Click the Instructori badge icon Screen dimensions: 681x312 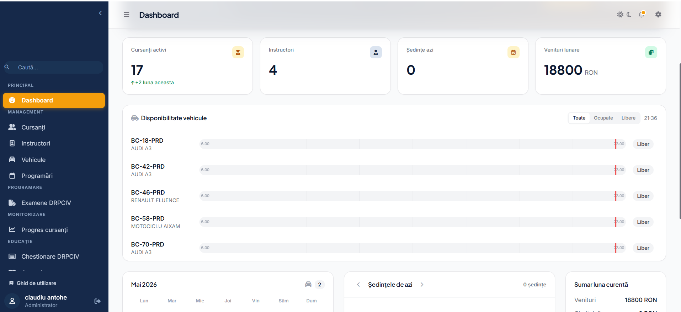12,143
